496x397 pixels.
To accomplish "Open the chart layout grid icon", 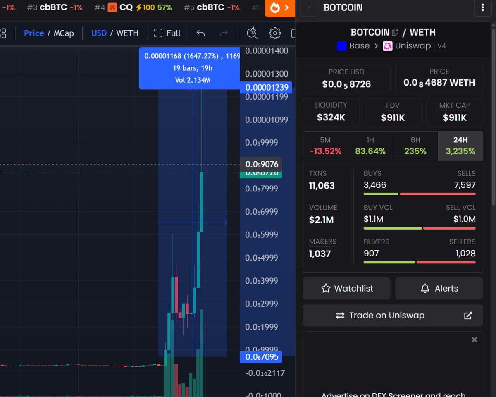I will pos(3,33).
